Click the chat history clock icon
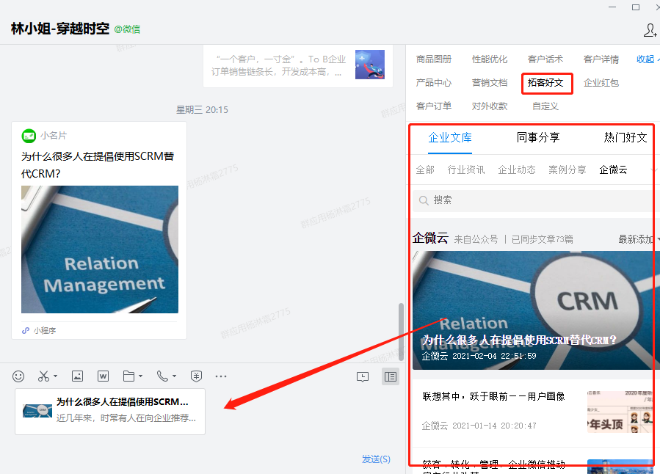Viewport: 660px width, 474px height. pos(362,376)
